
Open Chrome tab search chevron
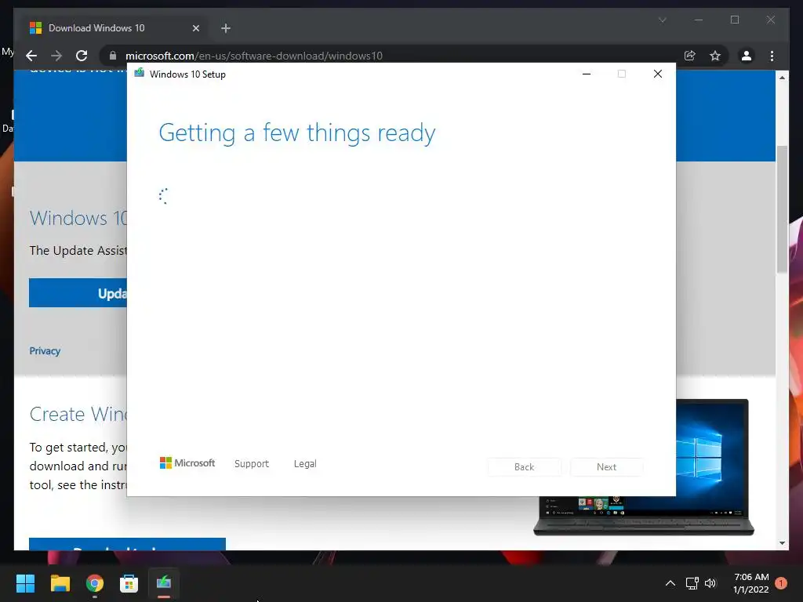[662, 20]
